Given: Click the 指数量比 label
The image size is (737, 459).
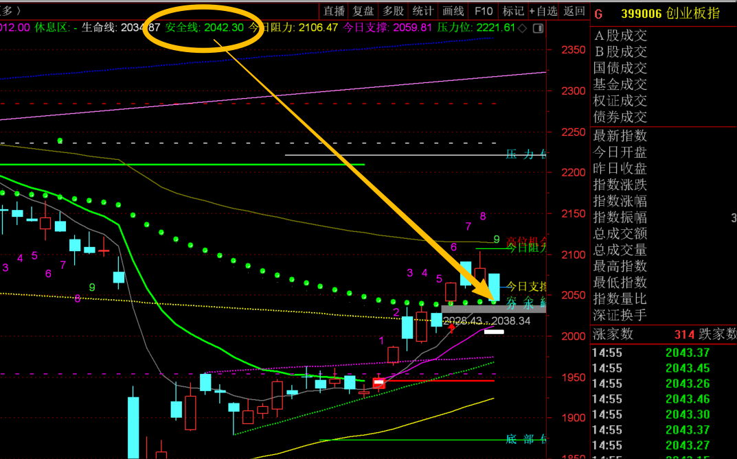Looking at the screenshot, I should 620,298.
